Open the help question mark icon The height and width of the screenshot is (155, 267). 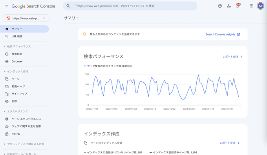coord(220,6)
